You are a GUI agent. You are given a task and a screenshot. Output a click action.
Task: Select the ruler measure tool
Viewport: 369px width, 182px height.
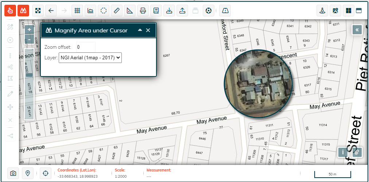(x=117, y=11)
